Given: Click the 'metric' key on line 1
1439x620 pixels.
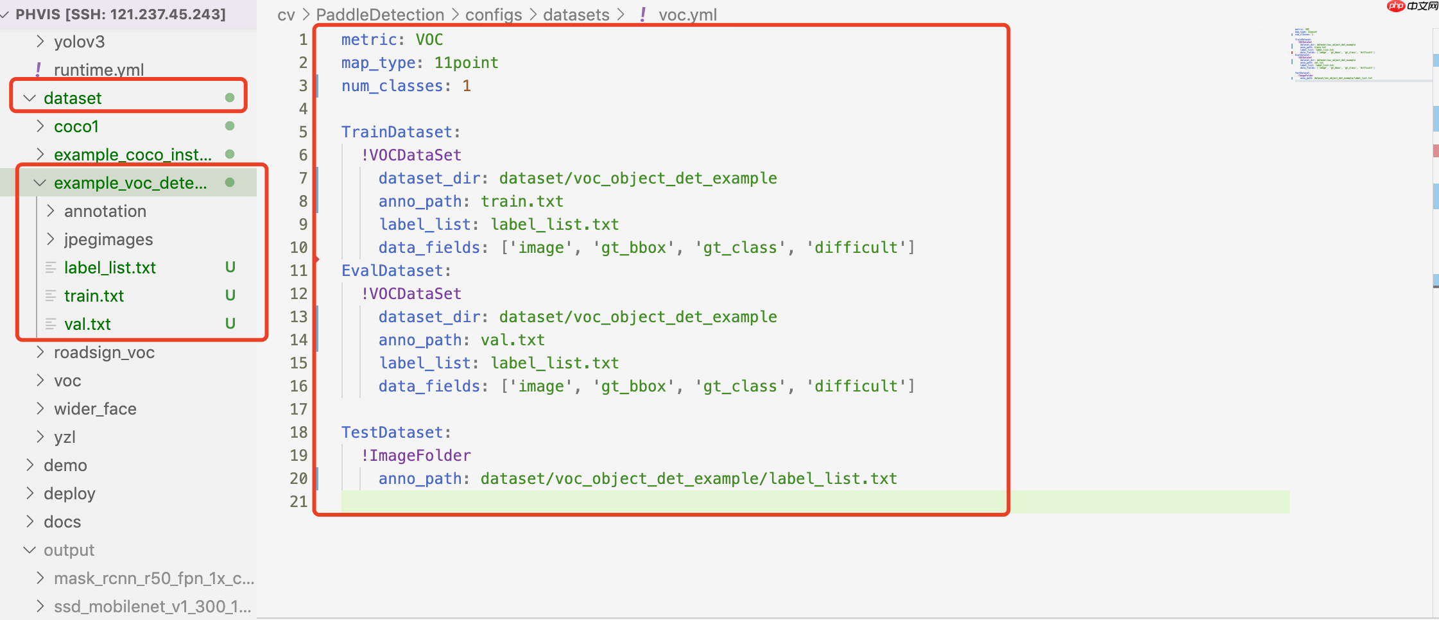Looking at the screenshot, I should click(369, 40).
